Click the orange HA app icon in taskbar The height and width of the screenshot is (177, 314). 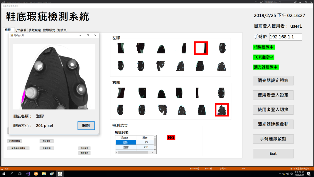(36, 174)
